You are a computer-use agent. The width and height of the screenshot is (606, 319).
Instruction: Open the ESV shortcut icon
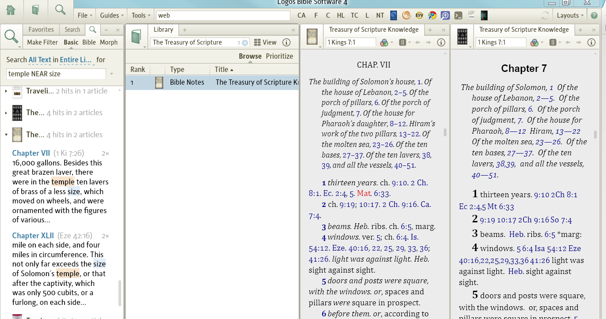[419, 15]
